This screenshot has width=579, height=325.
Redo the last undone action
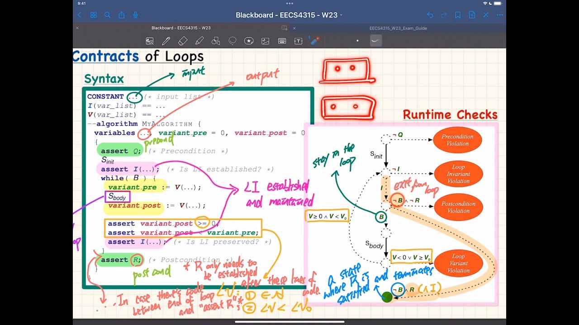[444, 15]
